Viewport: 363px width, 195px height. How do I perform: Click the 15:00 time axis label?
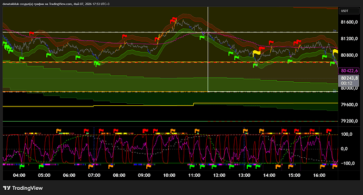294,175
